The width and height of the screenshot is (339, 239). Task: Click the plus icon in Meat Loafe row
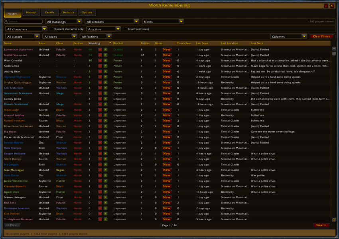[106, 110]
